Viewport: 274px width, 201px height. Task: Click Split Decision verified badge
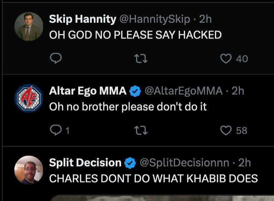(x=129, y=163)
